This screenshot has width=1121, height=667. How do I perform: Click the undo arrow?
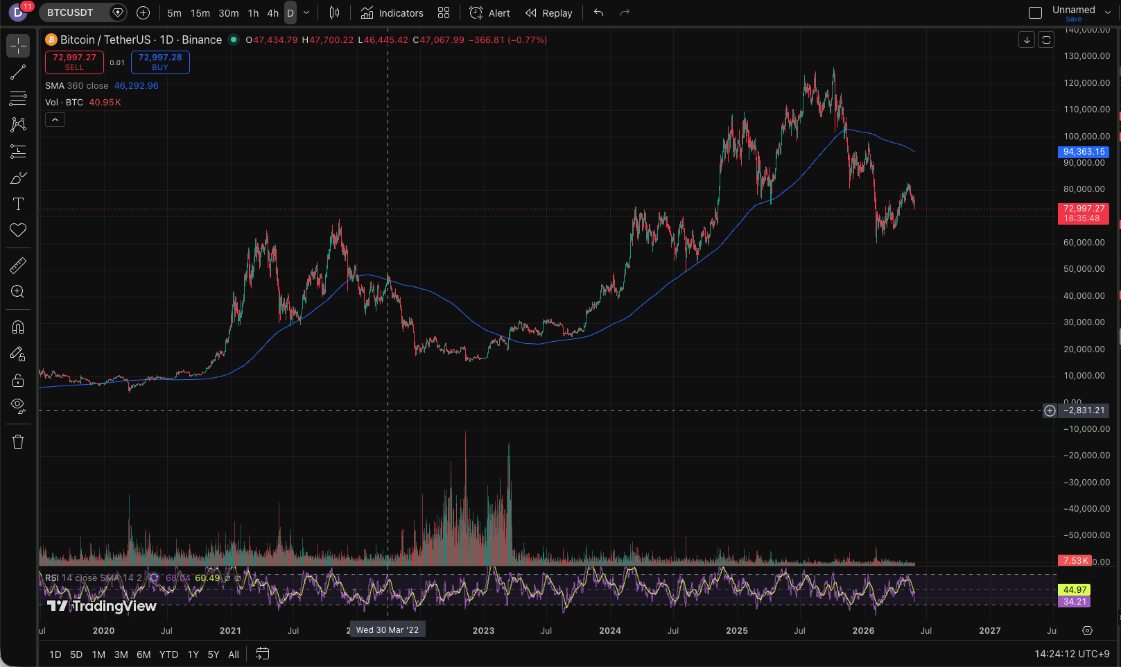[x=598, y=12]
